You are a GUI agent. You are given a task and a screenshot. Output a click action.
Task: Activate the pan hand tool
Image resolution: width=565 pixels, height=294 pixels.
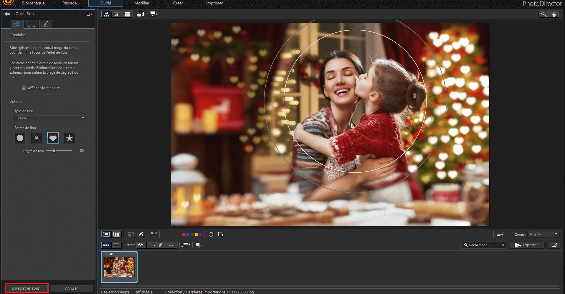(x=555, y=14)
